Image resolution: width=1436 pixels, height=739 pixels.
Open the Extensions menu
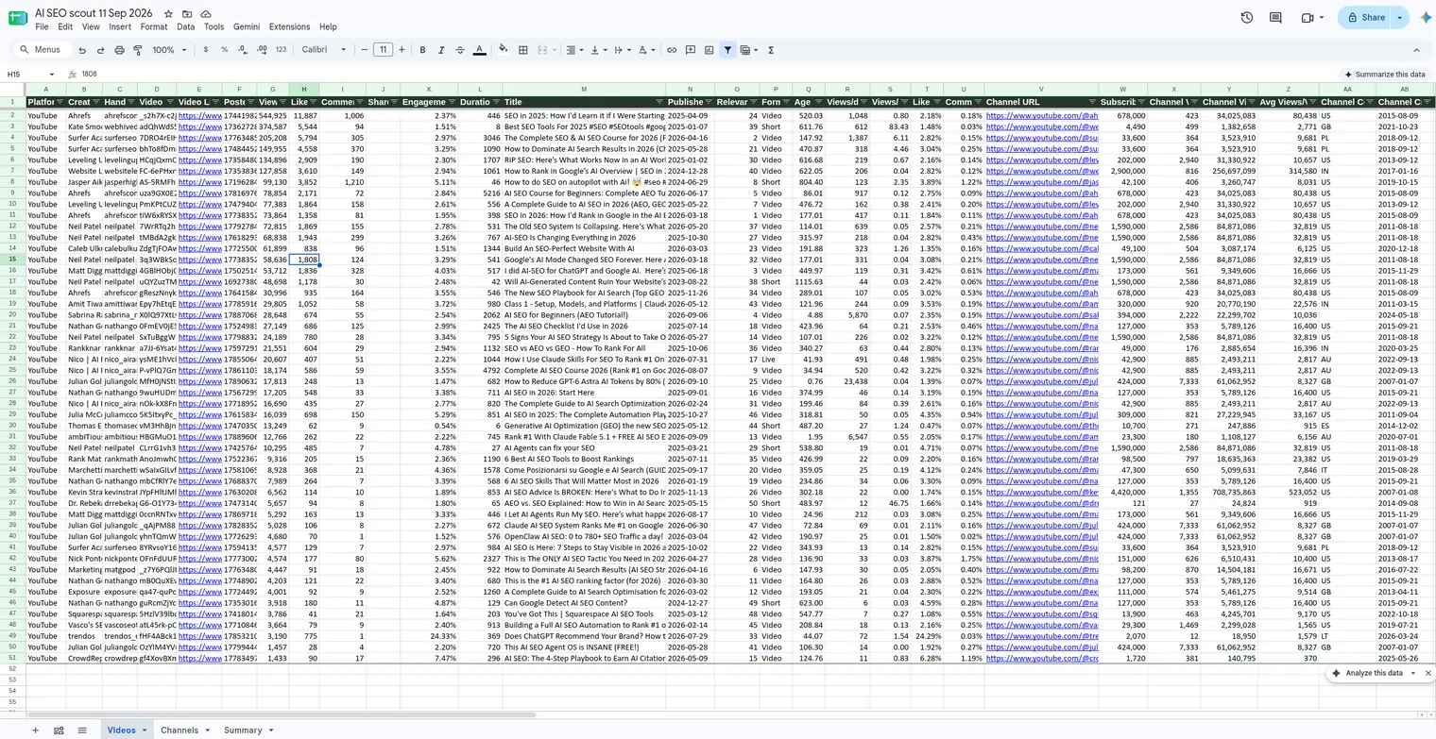coord(289,27)
